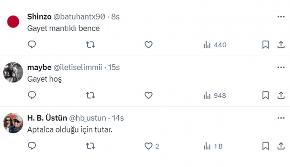Like Shinzo's tweet
290x167 pixels.
(148, 45)
